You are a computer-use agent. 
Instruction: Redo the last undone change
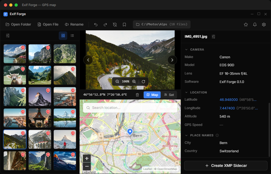105,24
